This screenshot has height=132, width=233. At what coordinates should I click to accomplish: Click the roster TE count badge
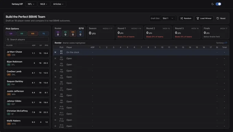[x=80, y=33]
